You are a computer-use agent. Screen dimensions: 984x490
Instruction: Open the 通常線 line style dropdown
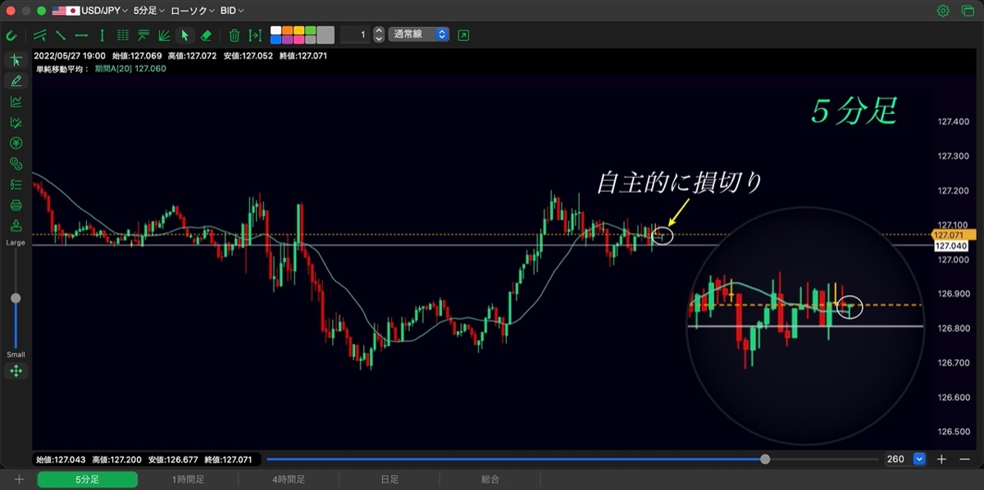coord(419,34)
